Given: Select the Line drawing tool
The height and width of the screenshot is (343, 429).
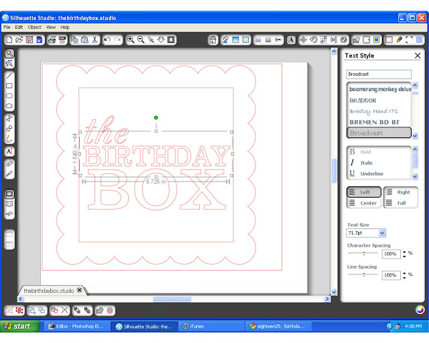Looking at the screenshot, I should coord(10,76).
